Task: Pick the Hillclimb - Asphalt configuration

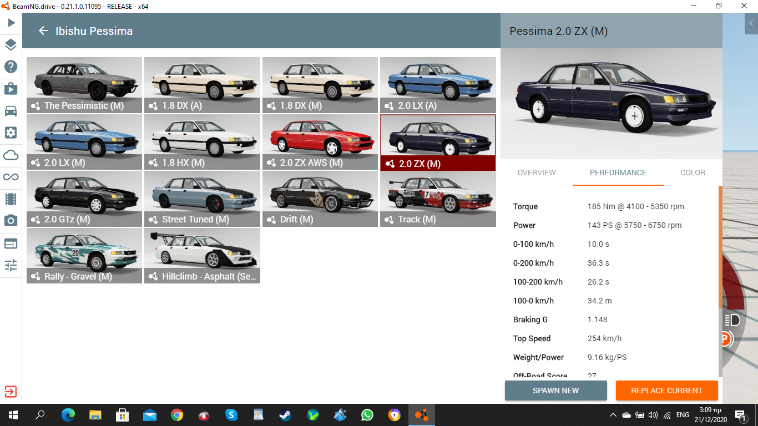Action: tap(202, 256)
